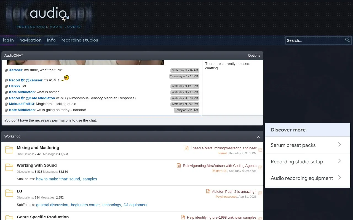Open the samples subforum
This screenshot has height=220, width=353.
(x=90, y=179)
